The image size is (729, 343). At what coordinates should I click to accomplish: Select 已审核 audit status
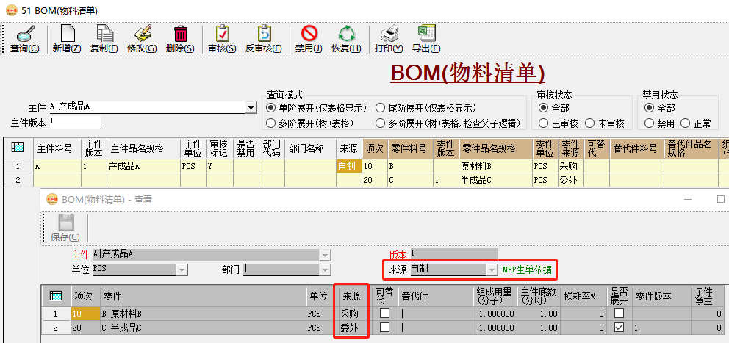(x=542, y=123)
